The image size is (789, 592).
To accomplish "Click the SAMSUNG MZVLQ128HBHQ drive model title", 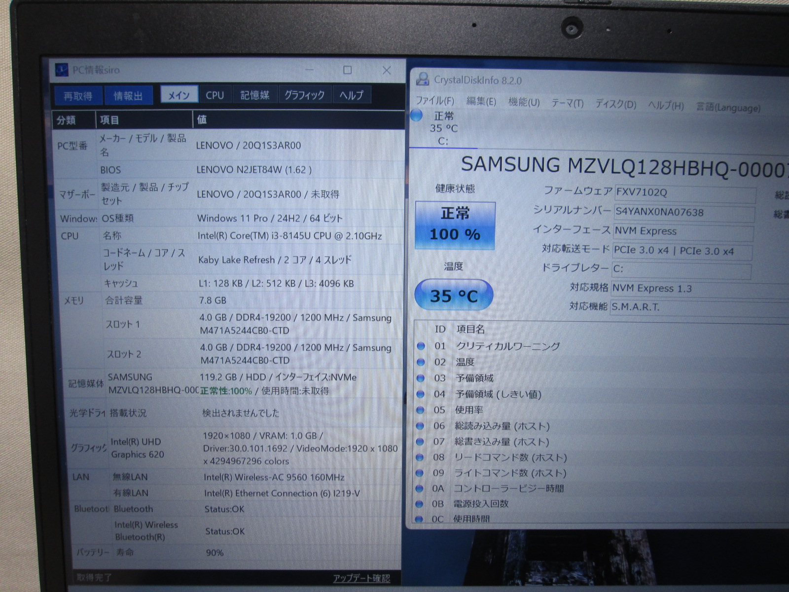I will [x=625, y=167].
